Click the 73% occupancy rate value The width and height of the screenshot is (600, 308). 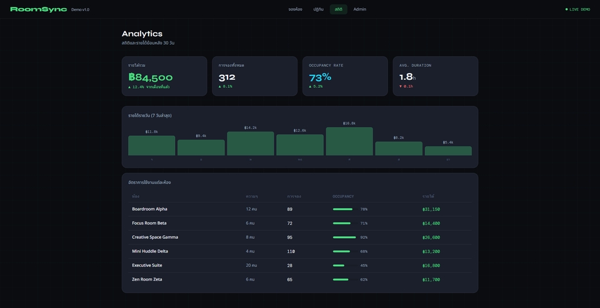[320, 77]
